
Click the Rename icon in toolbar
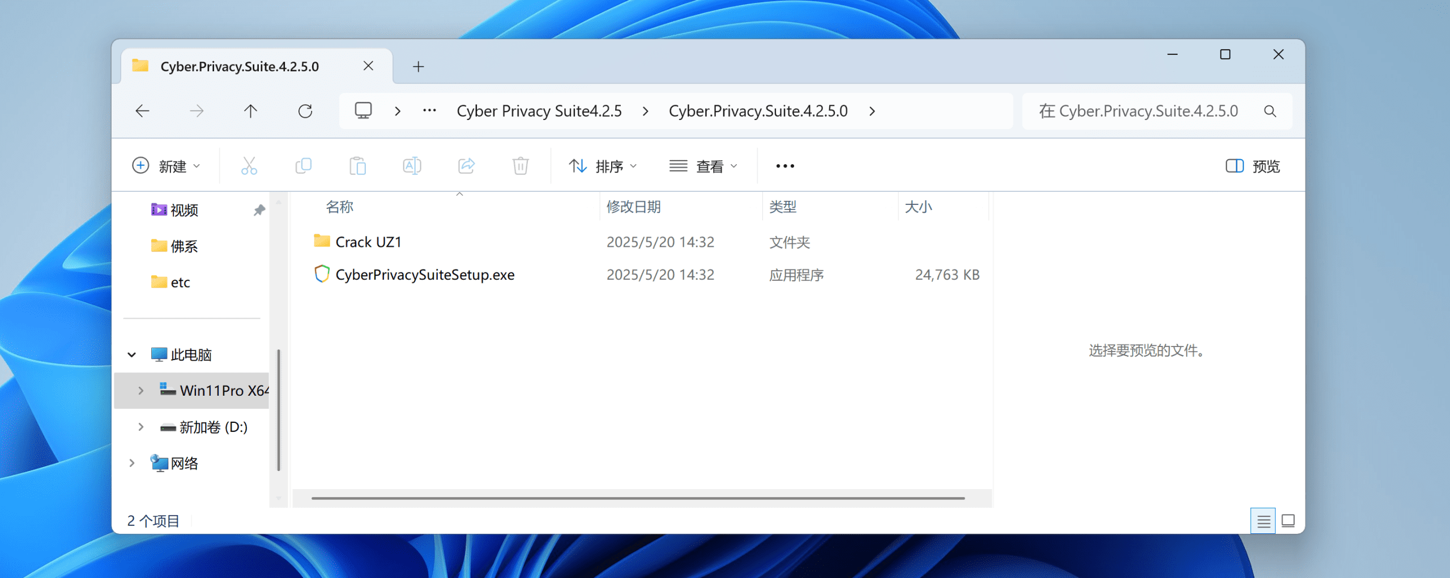click(412, 166)
